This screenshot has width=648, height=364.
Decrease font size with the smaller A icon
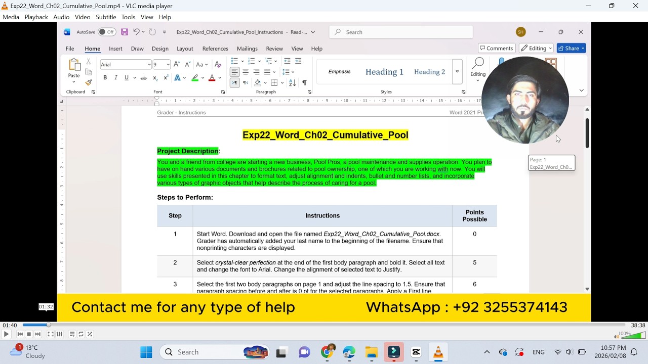coord(188,64)
